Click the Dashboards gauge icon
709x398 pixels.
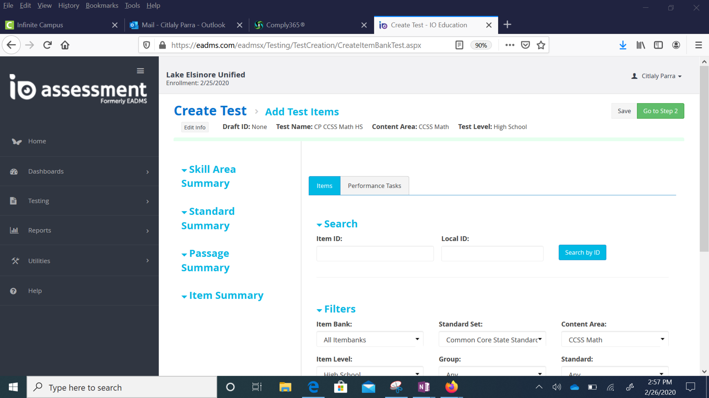tap(14, 172)
